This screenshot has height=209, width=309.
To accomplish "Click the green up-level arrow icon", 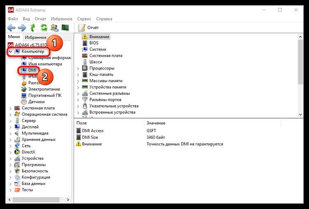I will click(x=33, y=28).
